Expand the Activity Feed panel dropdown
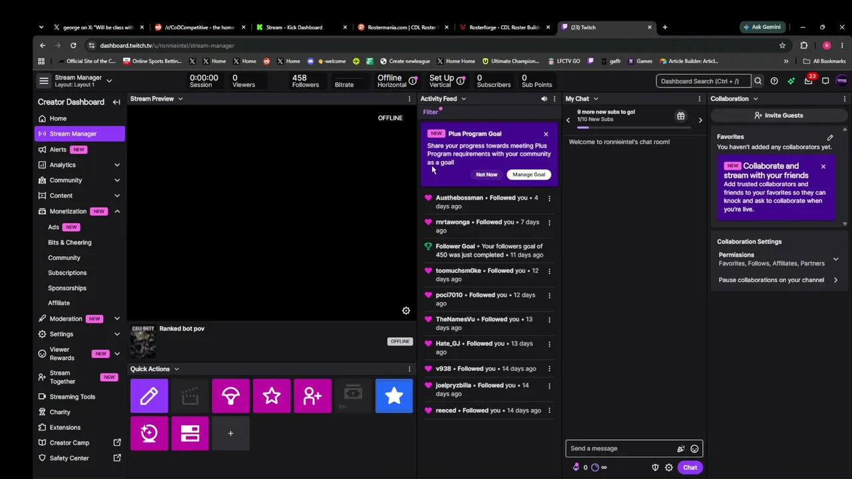The height and width of the screenshot is (479, 852). tap(463, 98)
